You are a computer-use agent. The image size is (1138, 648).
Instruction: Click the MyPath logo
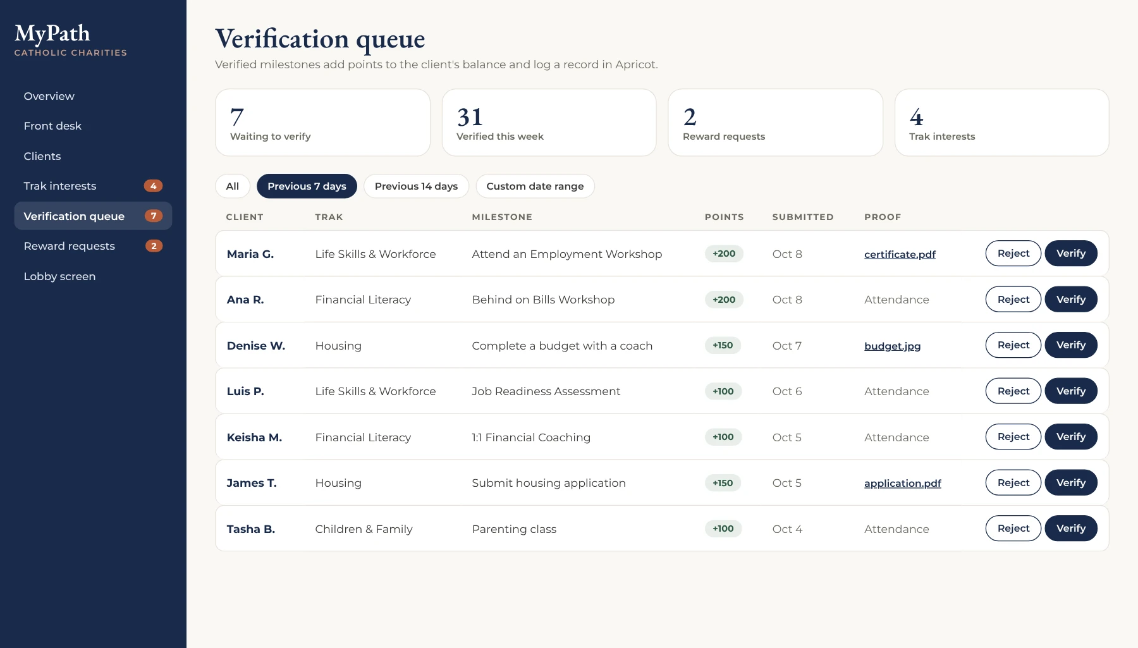point(52,33)
